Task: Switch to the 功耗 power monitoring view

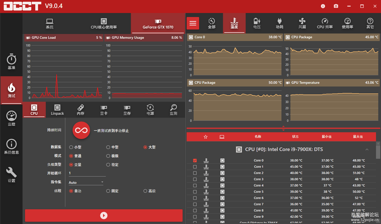Action: [x=279, y=23]
